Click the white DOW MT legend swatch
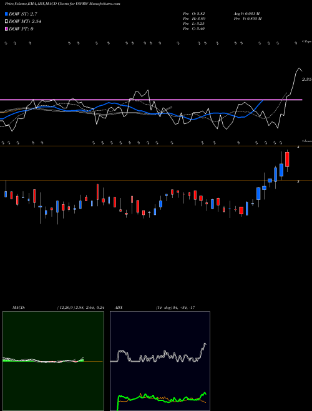The width and height of the screenshot is (312, 411). pos(6,21)
